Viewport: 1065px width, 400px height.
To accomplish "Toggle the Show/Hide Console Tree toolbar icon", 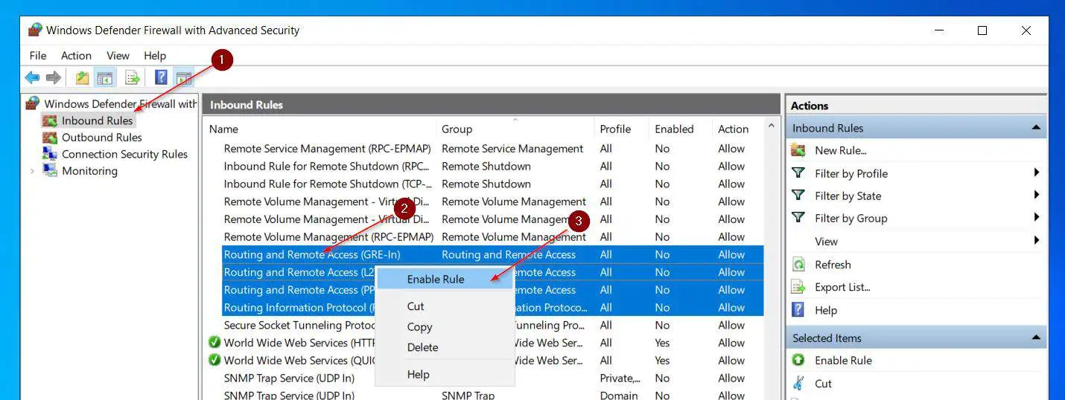I will pos(105,77).
